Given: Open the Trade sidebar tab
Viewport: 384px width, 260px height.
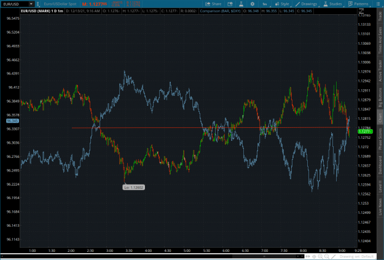Looking at the screenshot, I should pyautogui.click(x=380, y=16).
